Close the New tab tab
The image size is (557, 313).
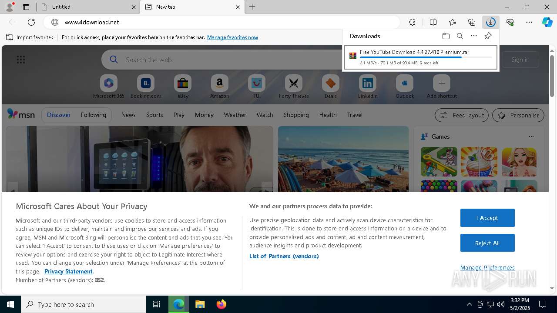coord(238,7)
